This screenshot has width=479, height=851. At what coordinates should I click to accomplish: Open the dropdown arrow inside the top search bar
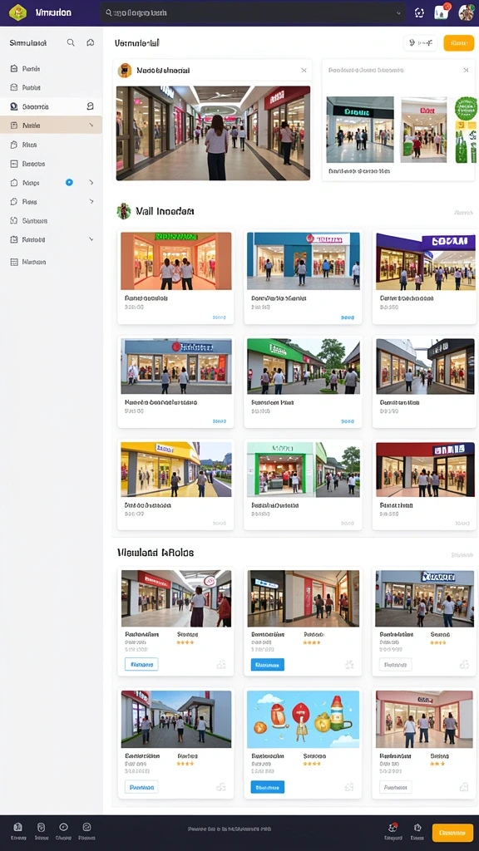tap(398, 13)
